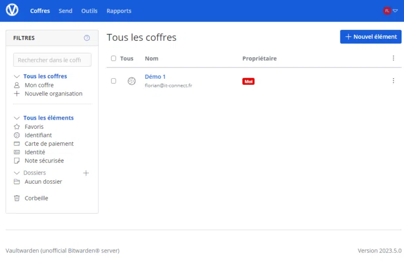Image resolution: width=404 pixels, height=264 pixels.
Task: Click the globe icon of Démo 1 entry
Action: point(132,81)
